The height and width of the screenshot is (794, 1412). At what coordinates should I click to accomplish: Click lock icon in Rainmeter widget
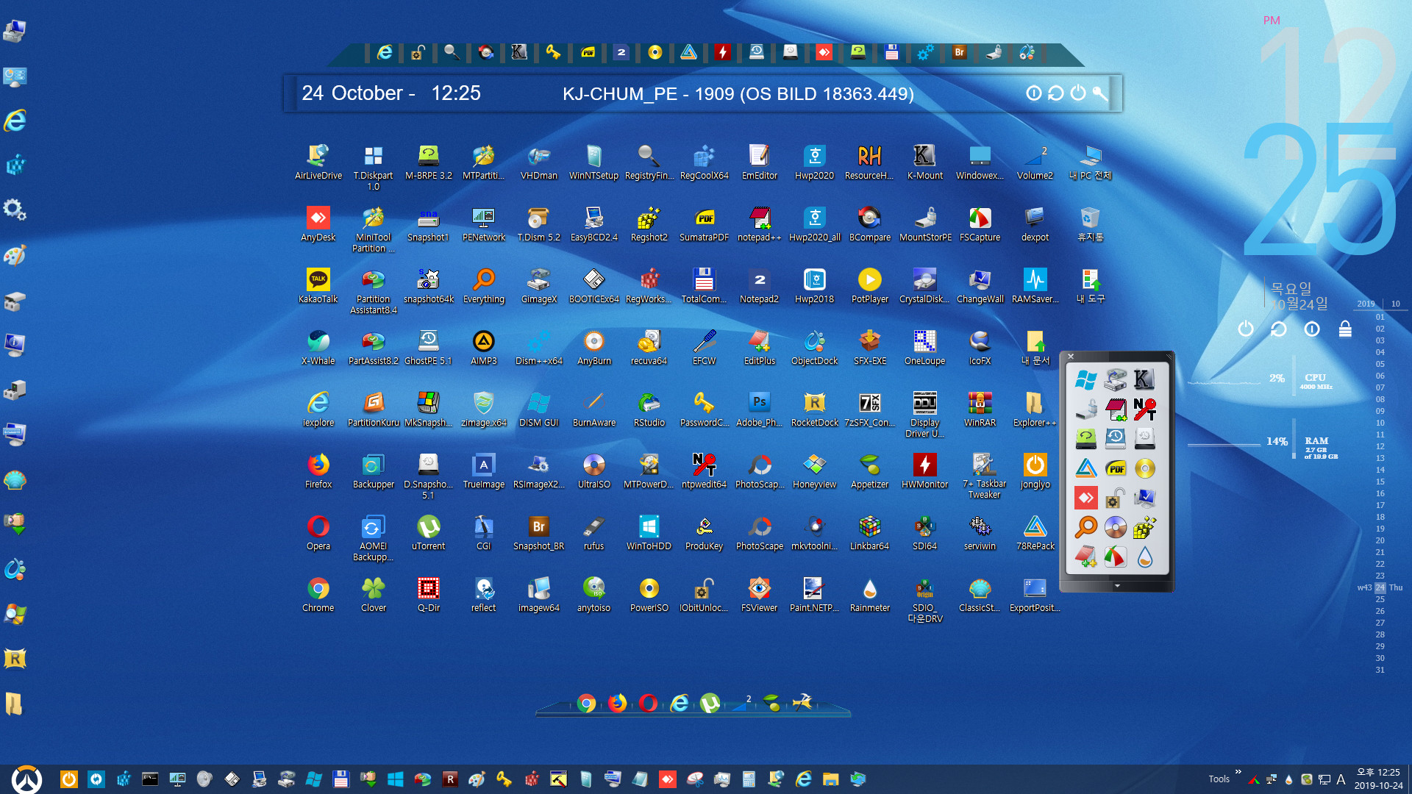tap(1345, 329)
